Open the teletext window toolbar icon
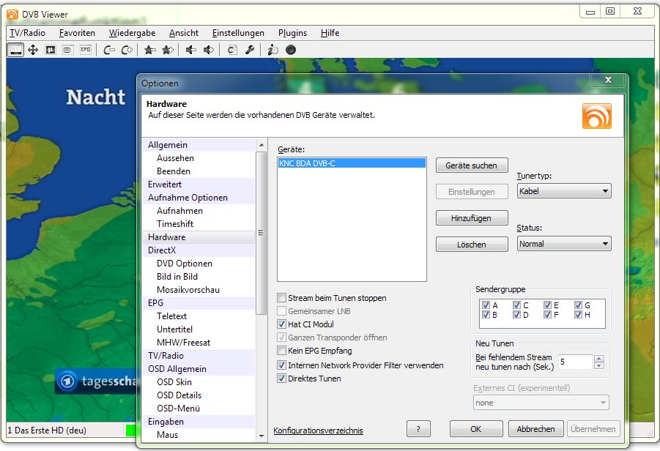 tap(67, 50)
